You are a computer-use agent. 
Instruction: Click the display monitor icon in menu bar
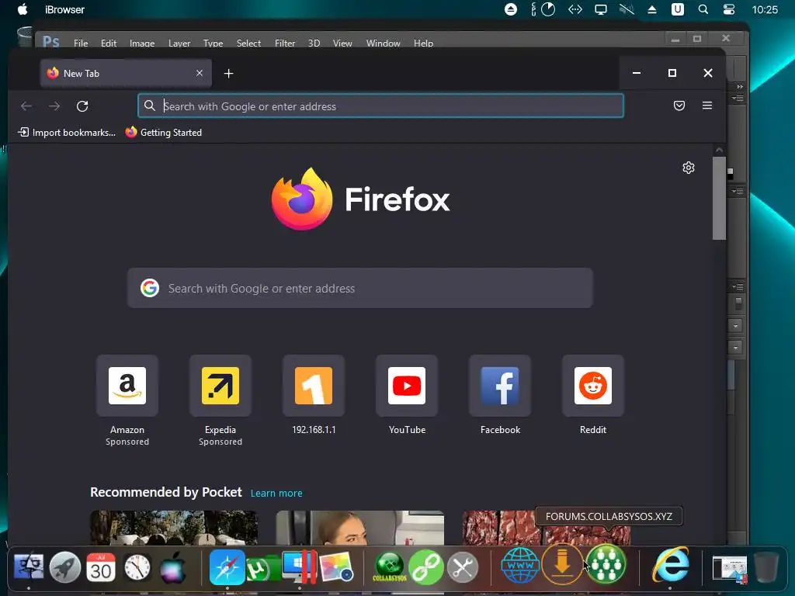coord(600,9)
